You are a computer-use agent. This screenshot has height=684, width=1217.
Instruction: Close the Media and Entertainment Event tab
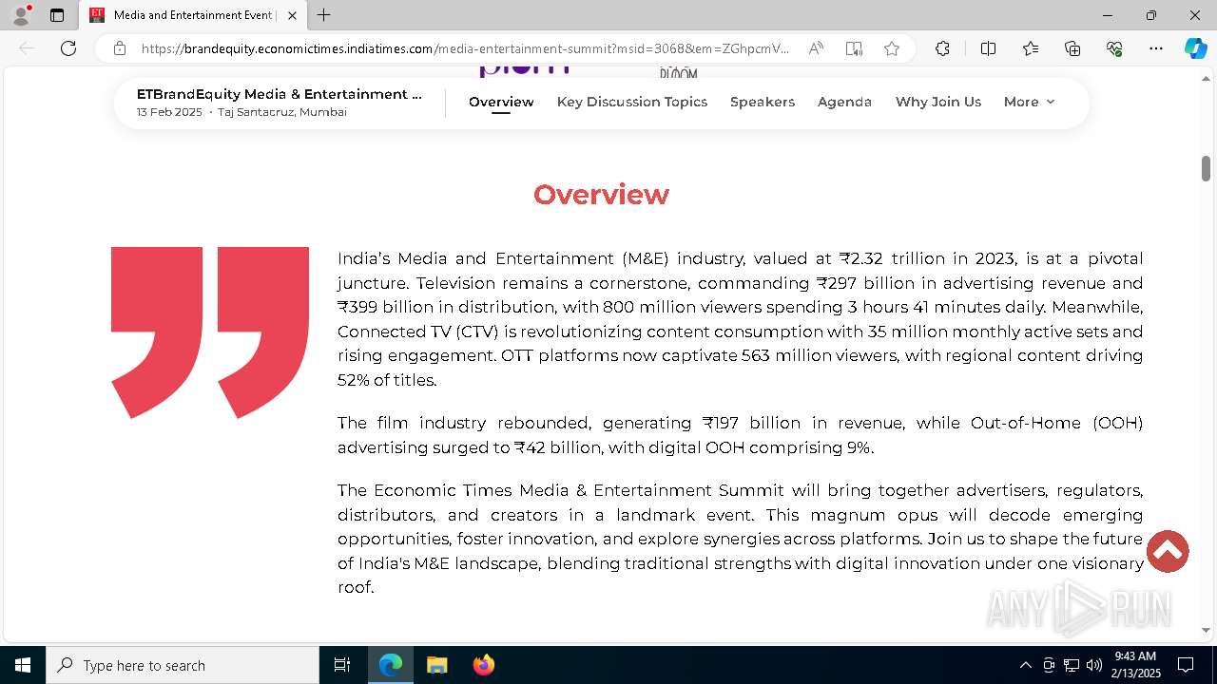[x=292, y=15]
